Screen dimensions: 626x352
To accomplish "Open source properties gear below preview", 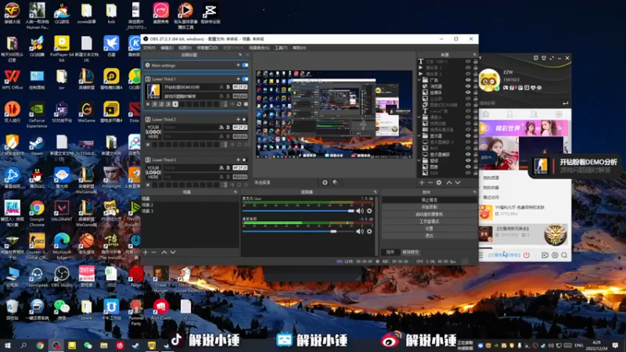I will coord(325,182).
